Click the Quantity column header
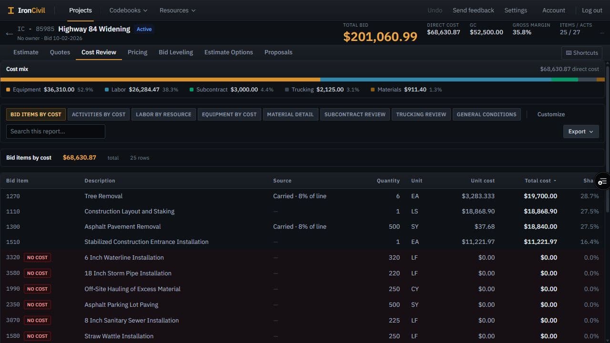Image resolution: width=610 pixels, height=343 pixels. (388, 181)
